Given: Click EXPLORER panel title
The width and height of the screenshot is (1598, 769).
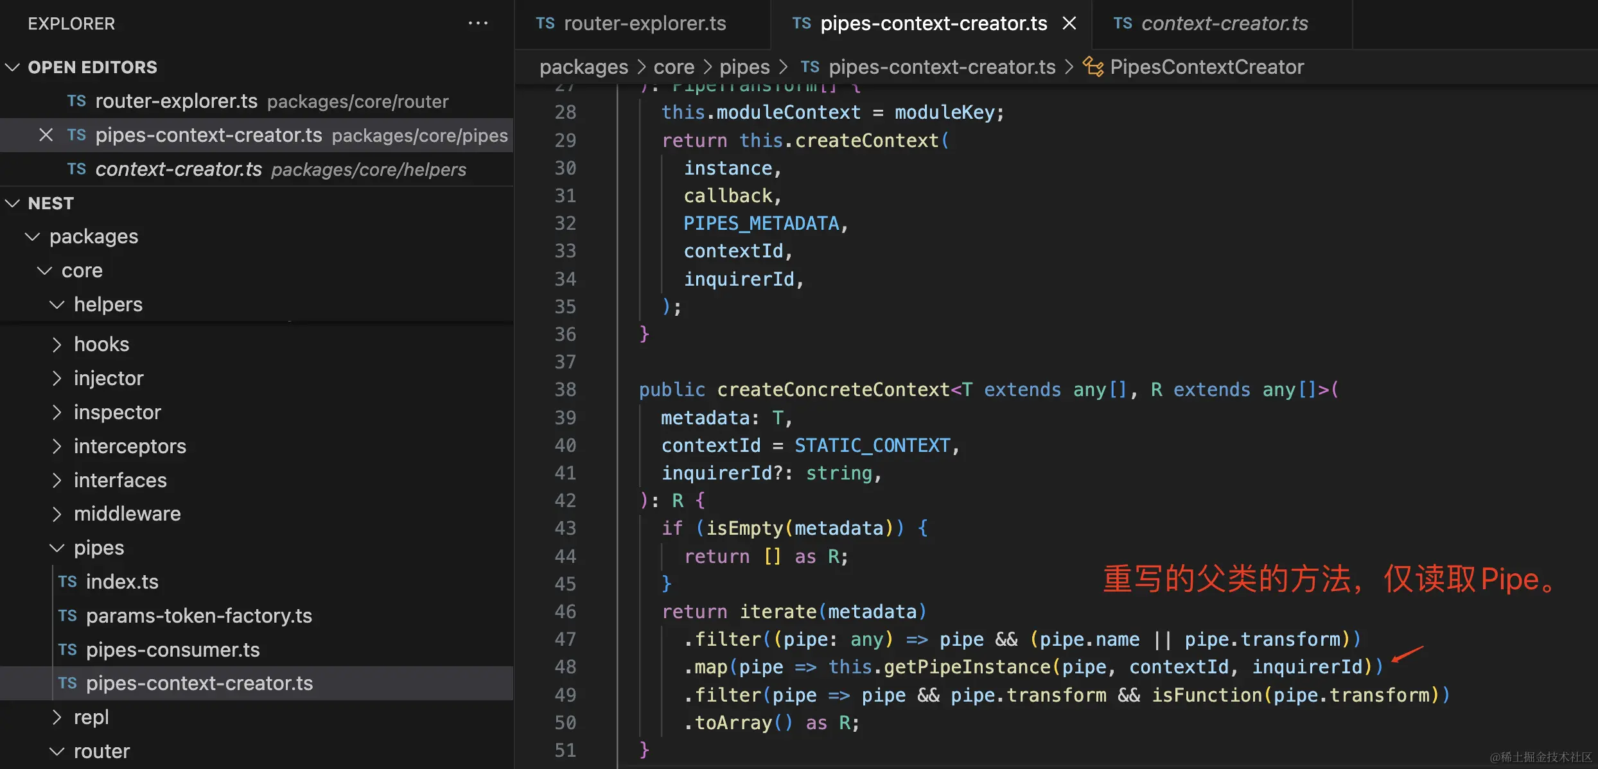Looking at the screenshot, I should coord(71,24).
